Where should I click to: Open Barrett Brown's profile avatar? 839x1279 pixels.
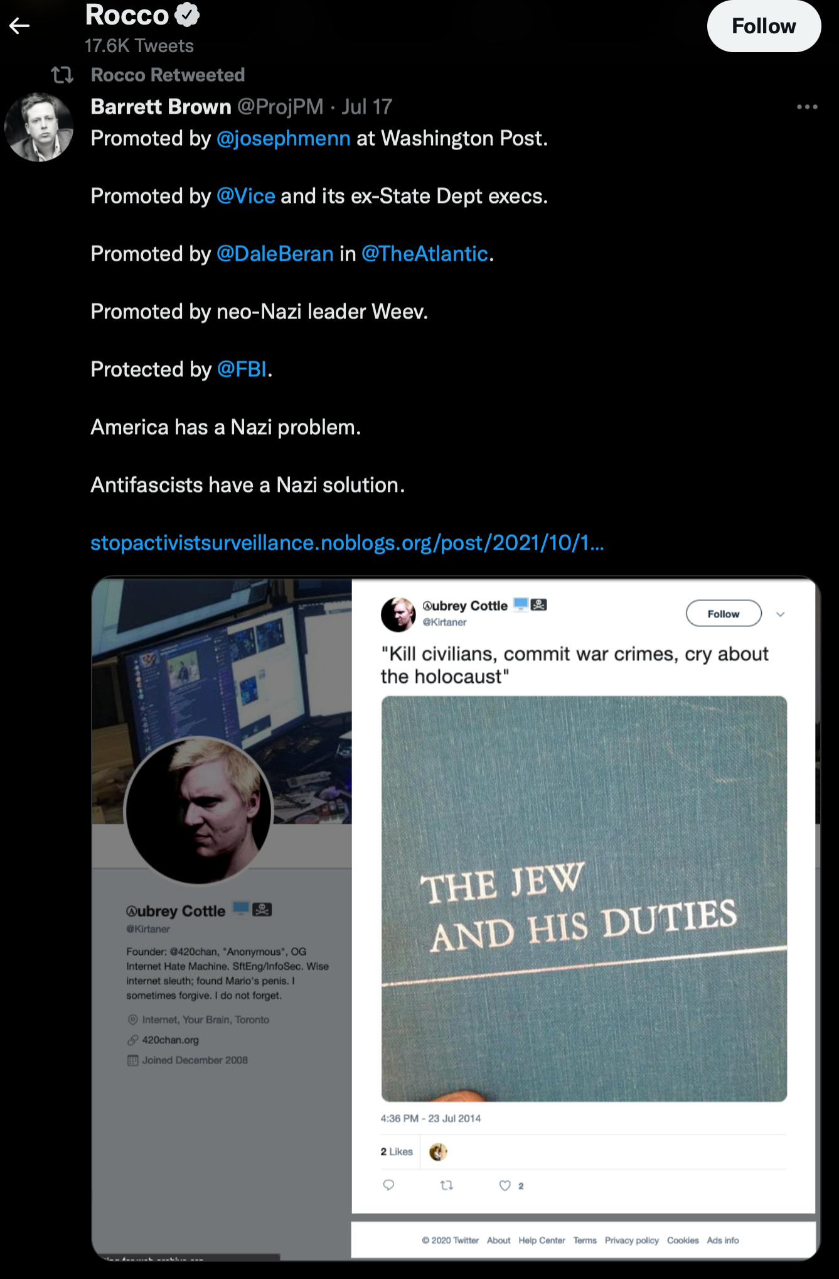coord(39,127)
